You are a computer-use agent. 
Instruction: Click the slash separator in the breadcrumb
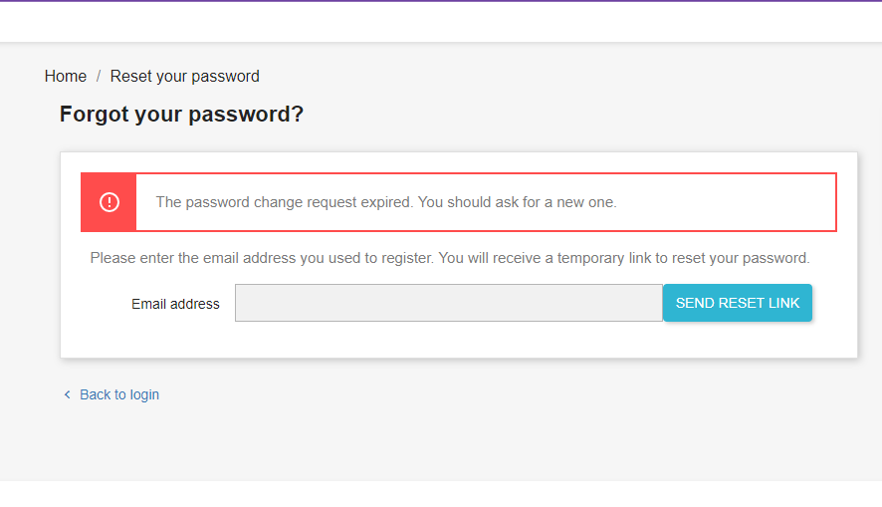(x=99, y=77)
